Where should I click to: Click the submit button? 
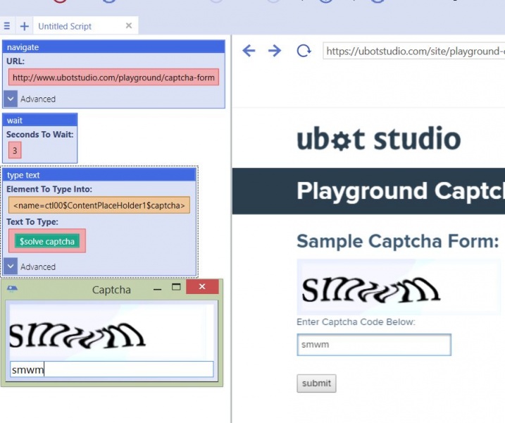pos(316,384)
